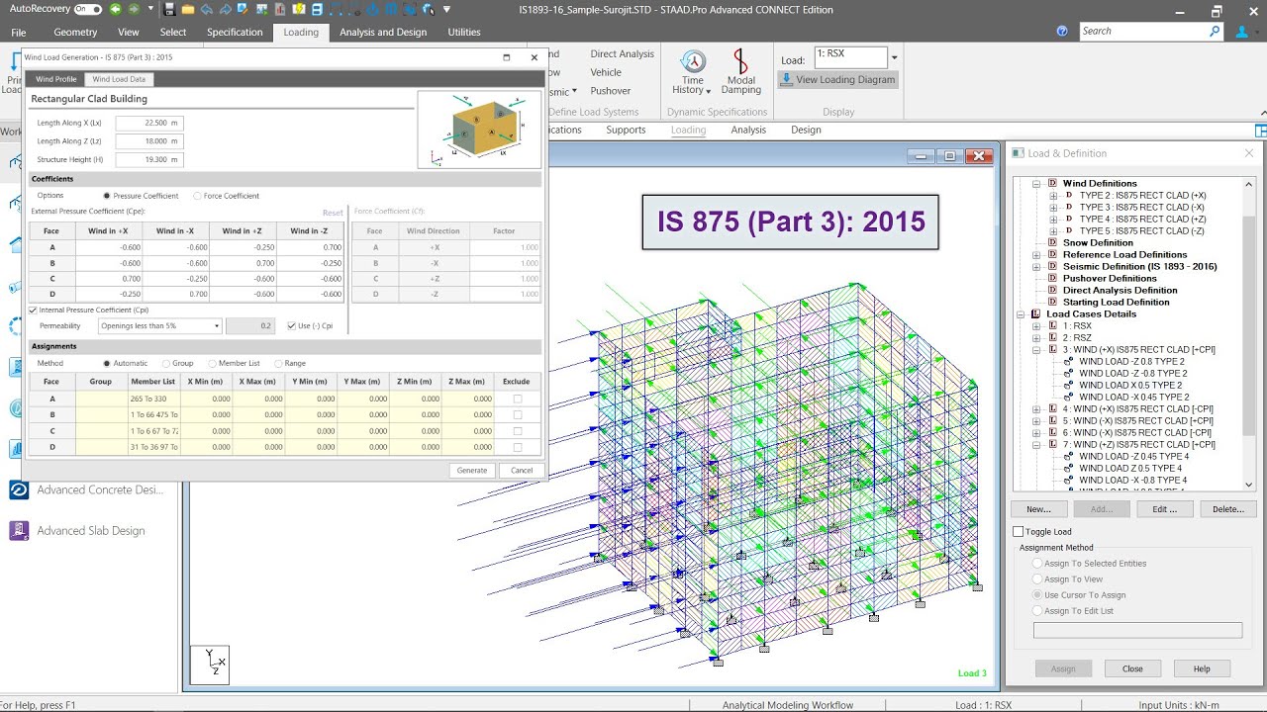This screenshot has width=1267, height=712.
Task: Uncheck Internal Pressure Coefficient (Cpi) checkbox
Action: coord(34,310)
